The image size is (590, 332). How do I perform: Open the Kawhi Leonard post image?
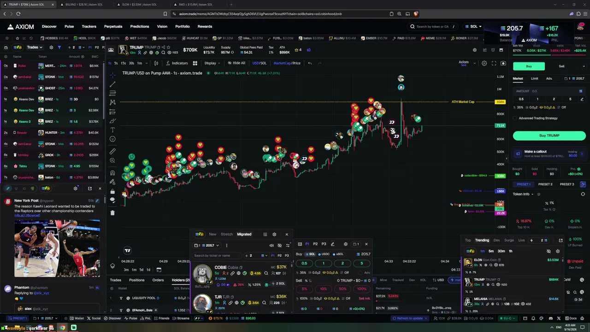click(x=57, y=248)
